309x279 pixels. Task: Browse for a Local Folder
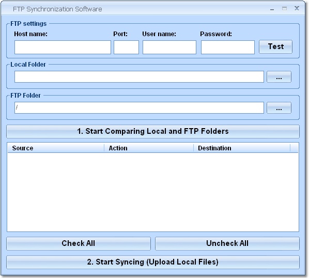click(x=279, y=77)
